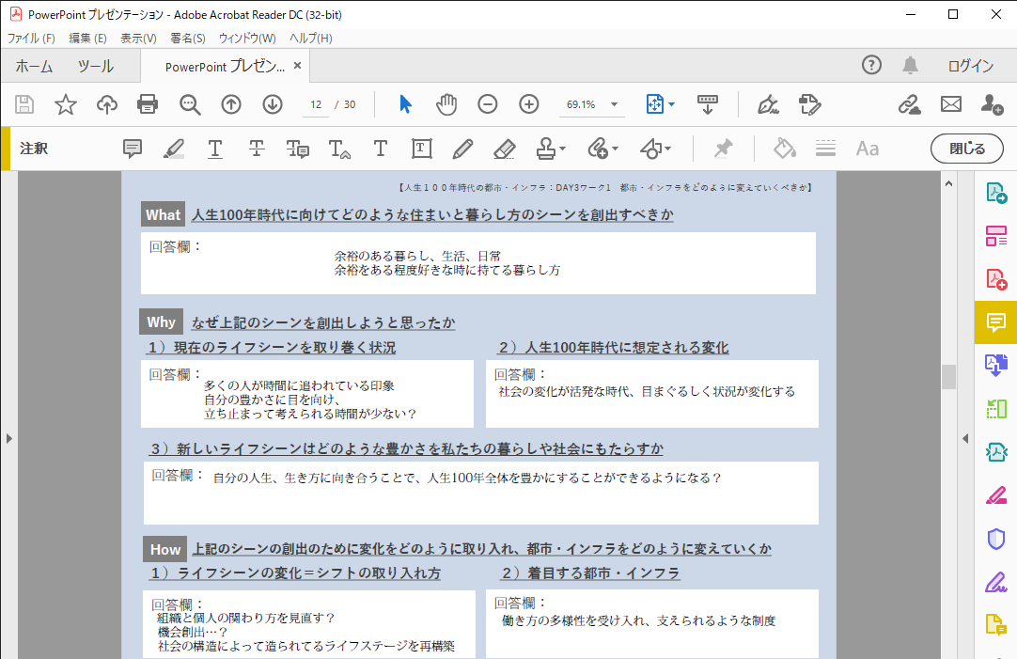Open the color picker fill icon

pyautogui.click(x=784, y=149)
